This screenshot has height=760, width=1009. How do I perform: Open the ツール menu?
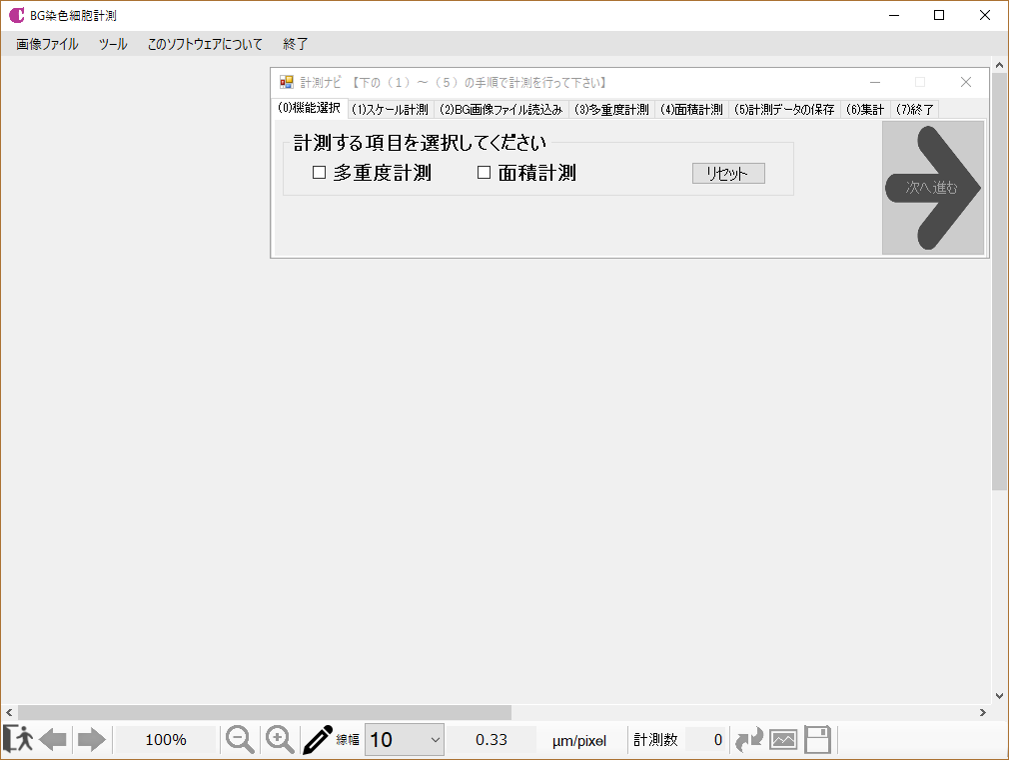click(112, 44)
